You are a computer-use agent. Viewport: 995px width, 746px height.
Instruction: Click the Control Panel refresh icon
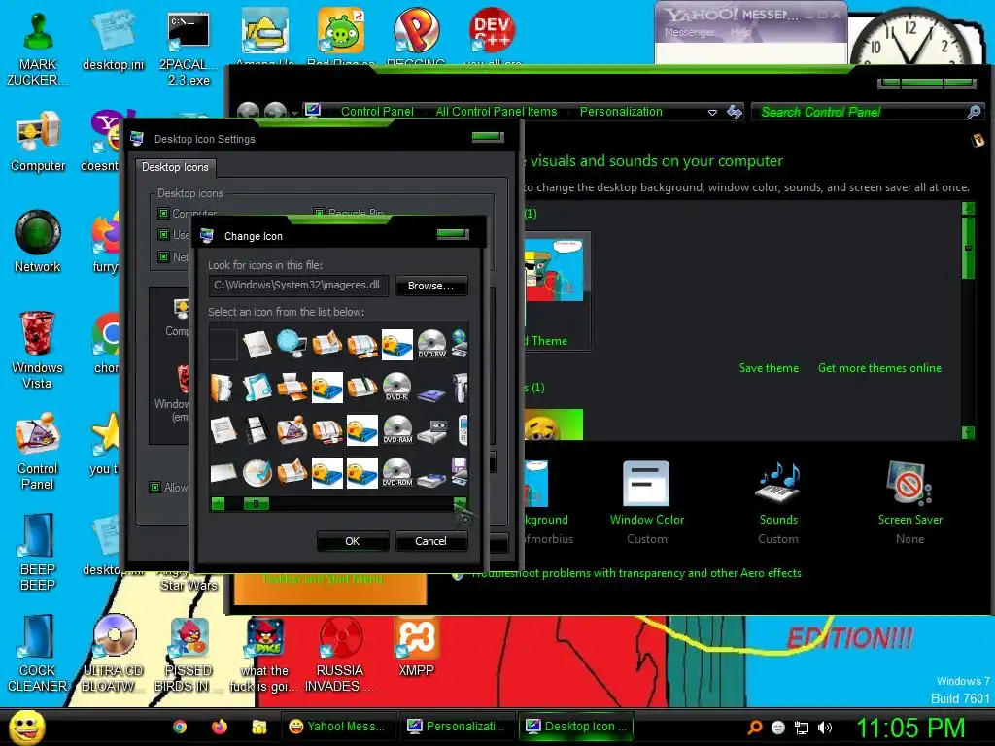click(x=735, y=112)
